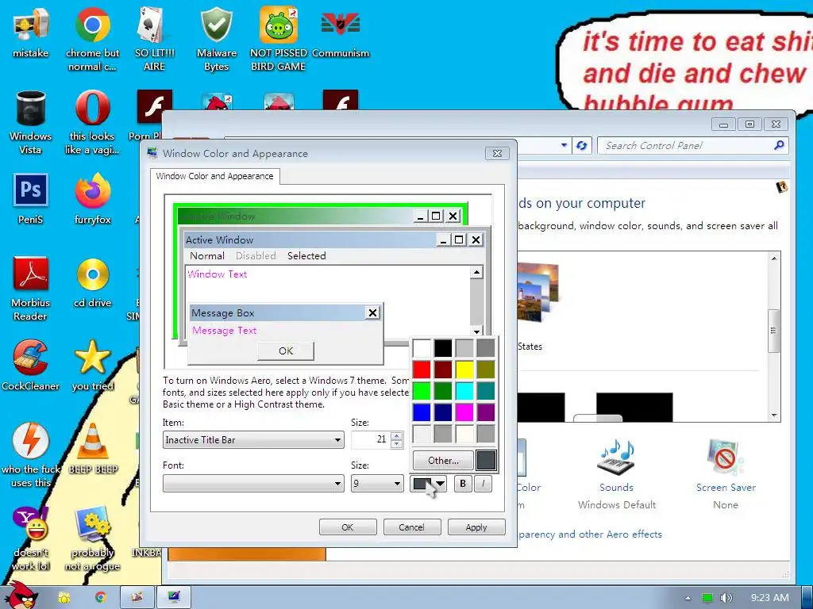Open the 'Windows Vista' recycle bin icon
The width and height of the screenshot is (813, 609).
click(31, 122)
